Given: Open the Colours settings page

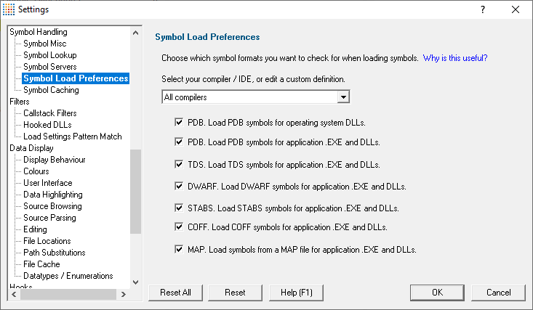Looking at the screenshot, I should [x=36, y=171].
